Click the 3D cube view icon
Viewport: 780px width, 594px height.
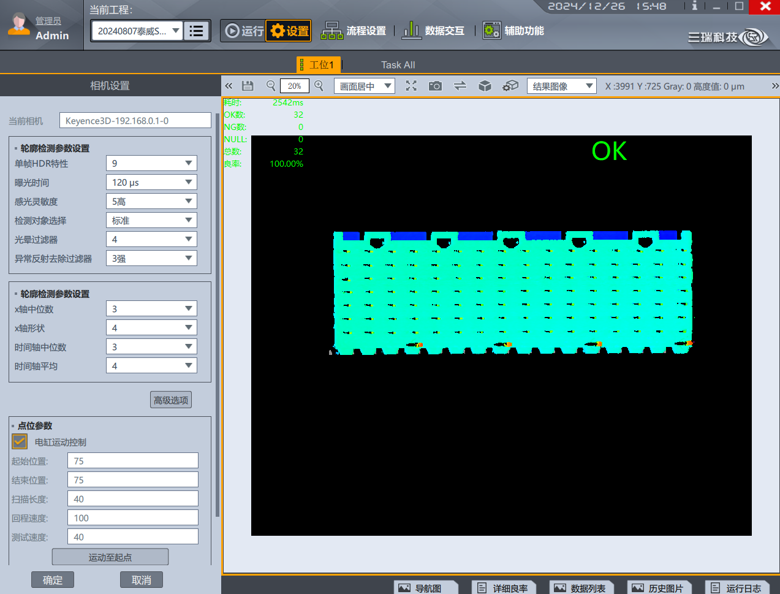coord(485,86)
